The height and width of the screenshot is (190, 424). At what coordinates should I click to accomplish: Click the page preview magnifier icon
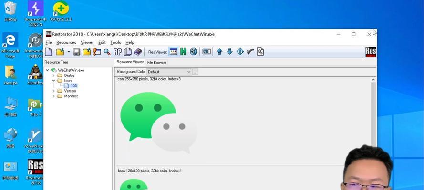[260, 52]
